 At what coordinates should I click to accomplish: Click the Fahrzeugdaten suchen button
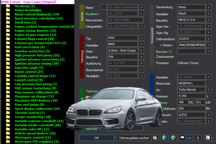coord(134,138)
